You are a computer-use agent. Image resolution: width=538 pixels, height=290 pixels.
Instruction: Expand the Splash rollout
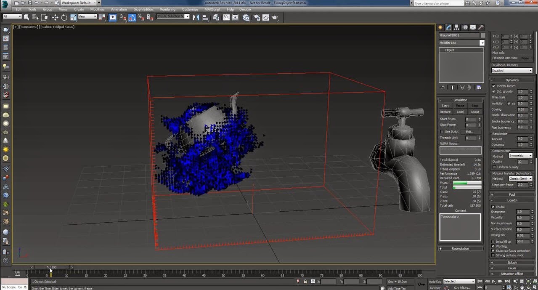[x=511, y=262]
